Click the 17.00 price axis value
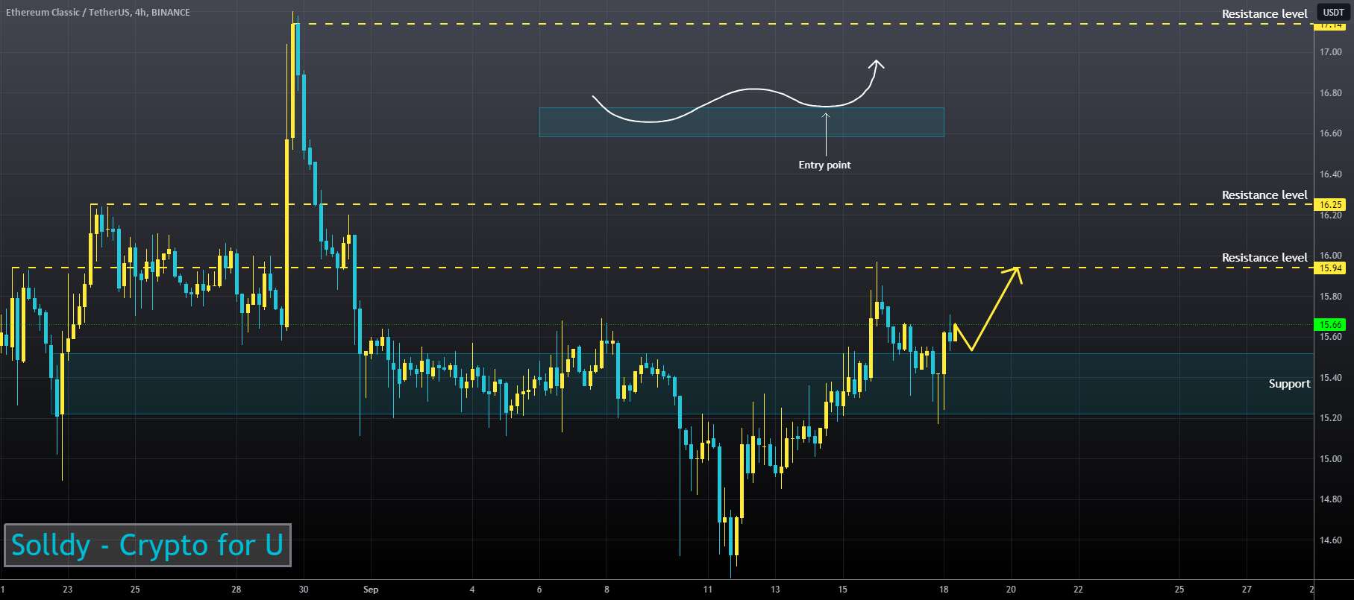 [1331, 52]
